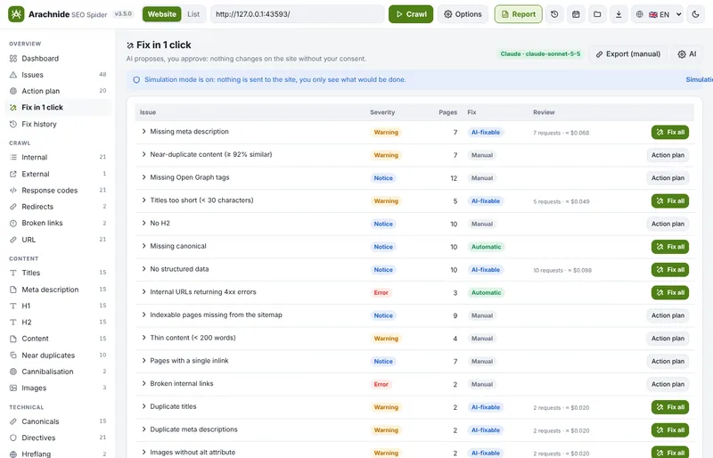Click the External link icon in sidebar
Image resolution: width=713 pixels, height=458 pixels.
tap(13, 174)
